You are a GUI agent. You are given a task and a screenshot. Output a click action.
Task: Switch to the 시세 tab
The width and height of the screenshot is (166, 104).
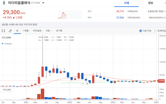[x=127, y=3]
